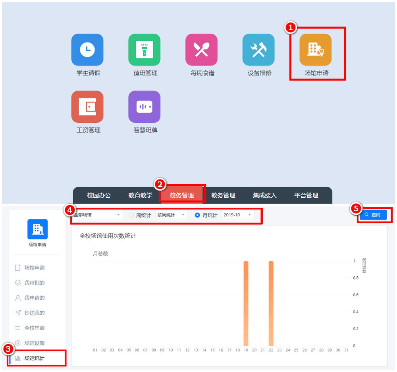397x372 pixels.
Task: Expand the 全部场馆 venue dropdown
Action: pyautogui.click(x=97, y=215)
